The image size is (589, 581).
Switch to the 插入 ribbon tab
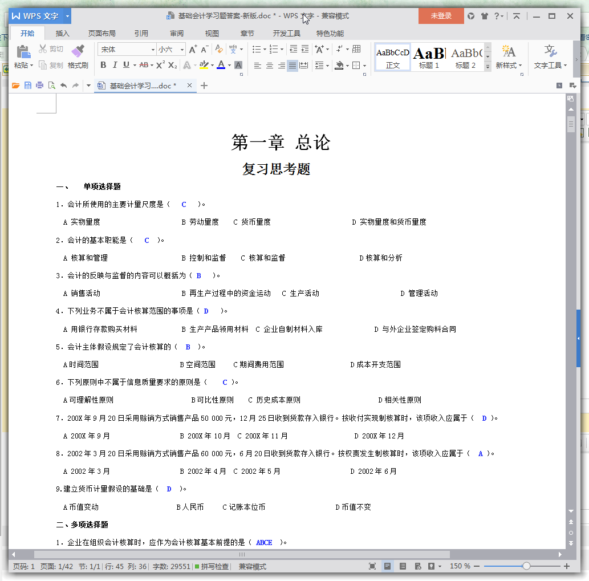coord(62,34)
